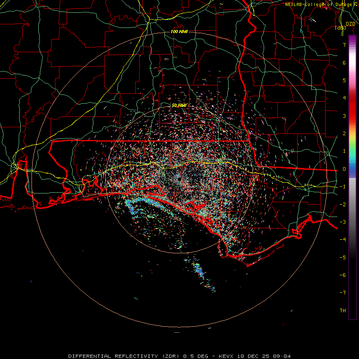Click the "7" value on the scale
This screenshot has width=359, height=359.
coord(344,45)
